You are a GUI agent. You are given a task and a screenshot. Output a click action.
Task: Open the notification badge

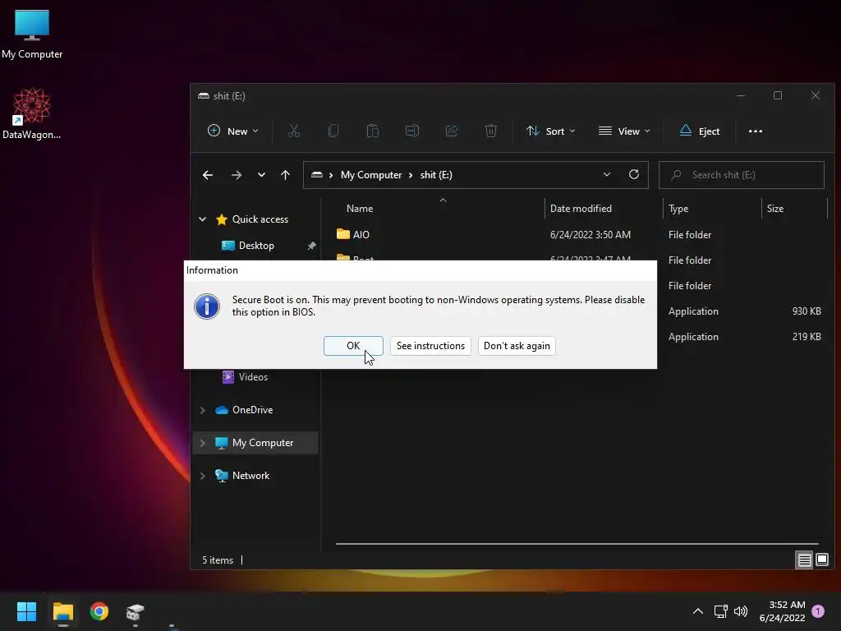[818, 611]
